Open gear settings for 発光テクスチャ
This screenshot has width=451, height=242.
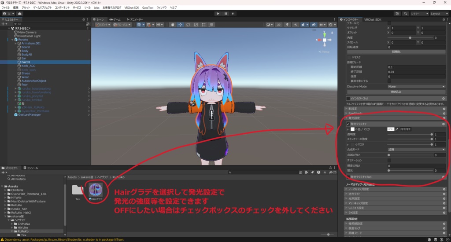point(444,124)
